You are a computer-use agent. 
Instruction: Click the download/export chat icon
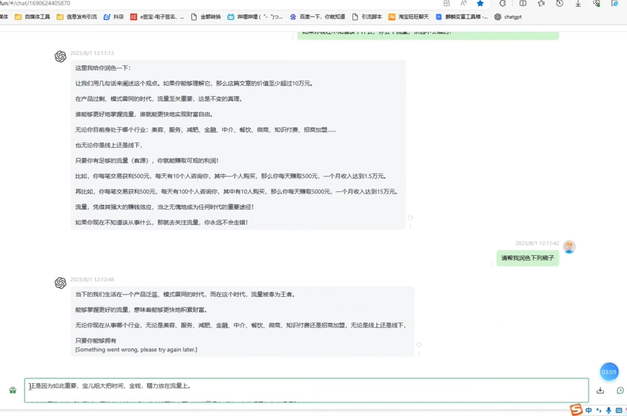pos(600,390)
